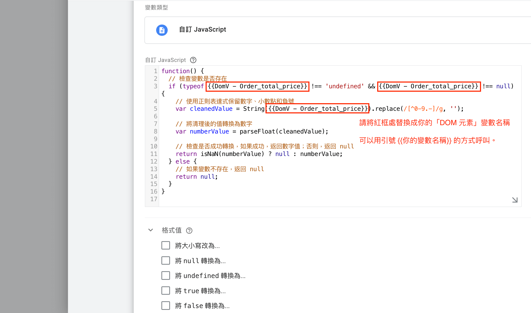This screenshot has height=313, width=531.
Task: Open help icon next to 自訂 JavaScript label
Action: coord(193,60)
